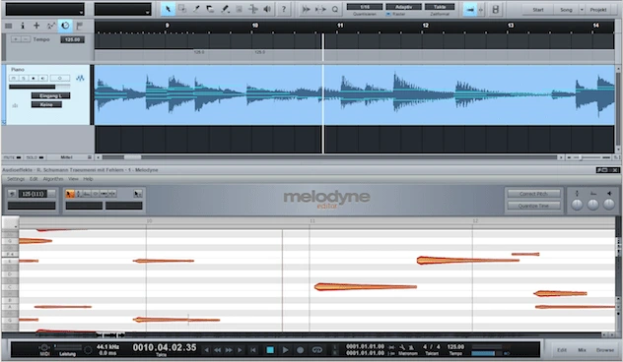623x362 pixels.
Task: Solo the Piano track
Action: [23, 78]
